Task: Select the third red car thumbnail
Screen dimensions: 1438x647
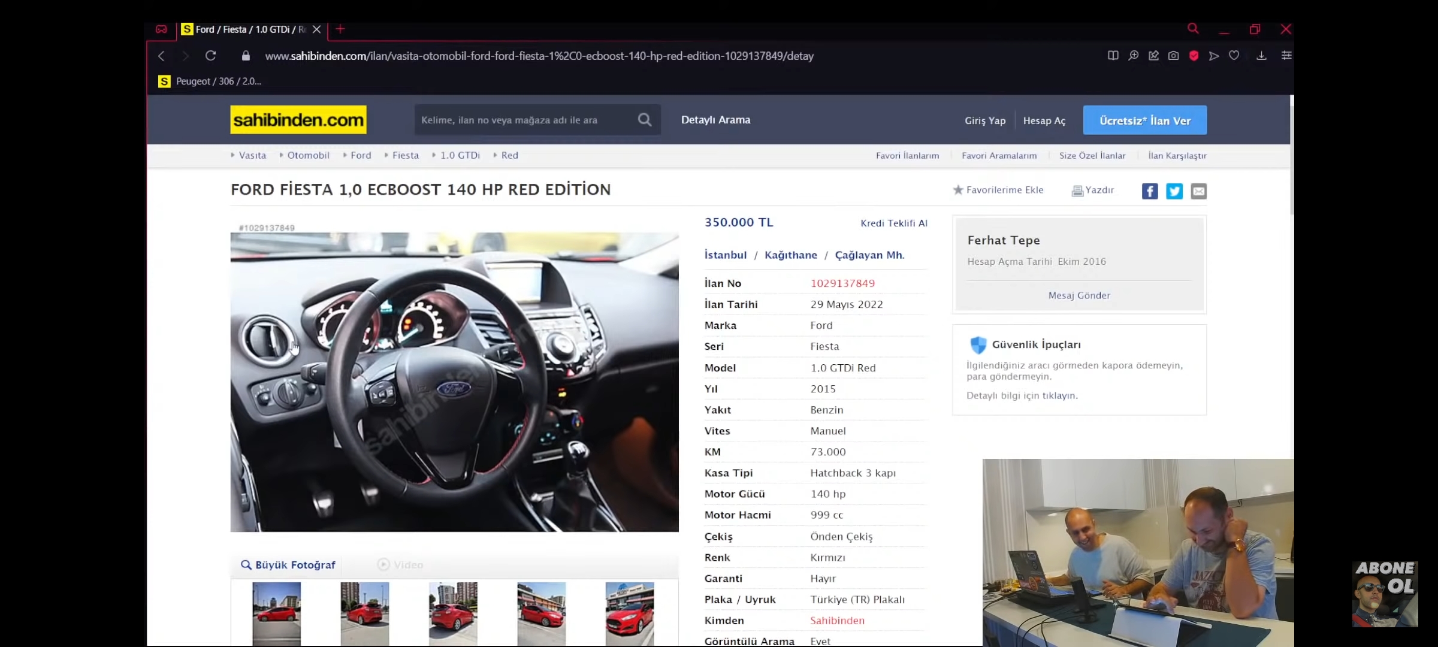Action: [x=453, y=613]
